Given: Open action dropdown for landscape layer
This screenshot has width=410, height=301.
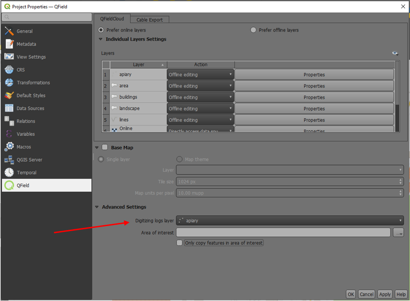Looking at the screenshot, I should tap(200, 109).
